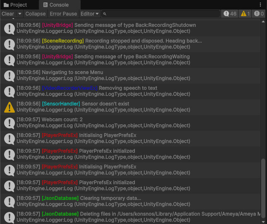Click the info icon beside RecordingWaiting message
Screen dimensions: 267x224
pos(10,60)
